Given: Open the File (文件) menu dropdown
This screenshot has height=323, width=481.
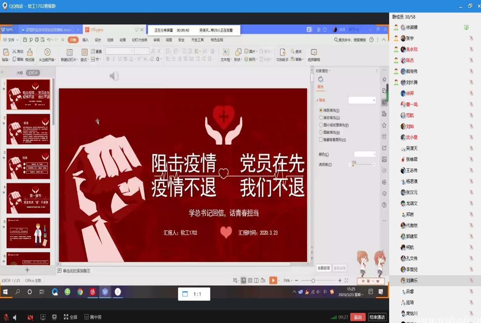Looking at the screenshot, I should (x=11, y=40).
